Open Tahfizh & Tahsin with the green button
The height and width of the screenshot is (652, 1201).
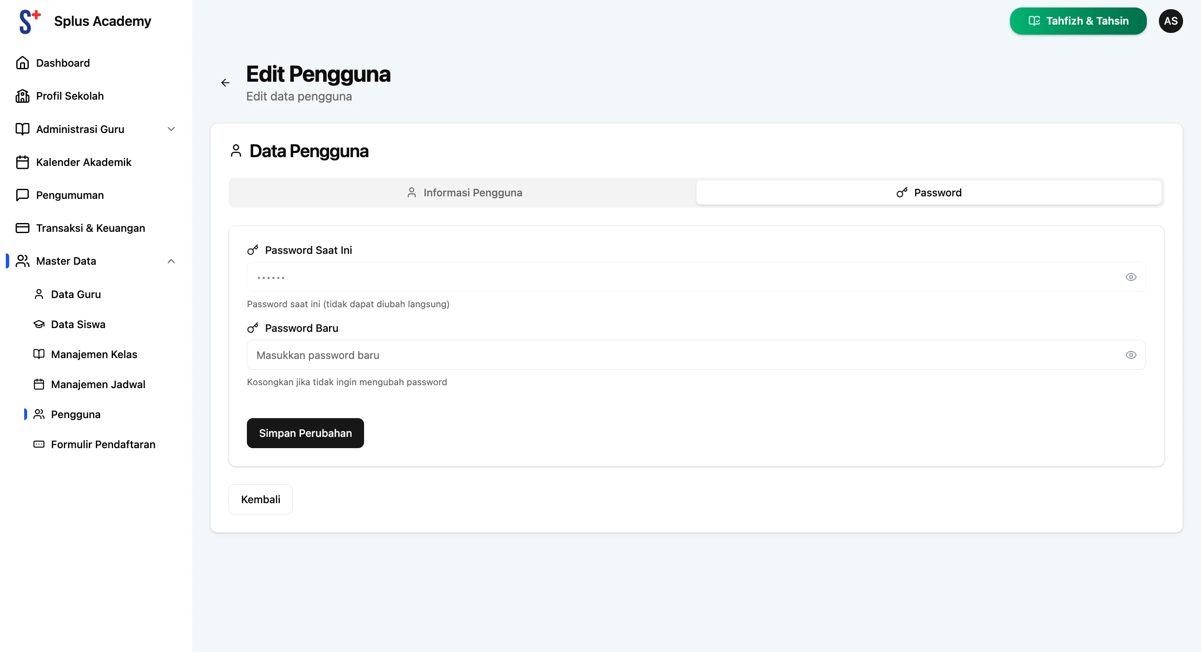[x=1078, y=20]
